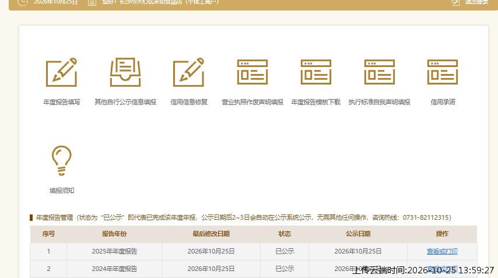Select 已公示 status in 2025 report row

click(x=285, y=251)
